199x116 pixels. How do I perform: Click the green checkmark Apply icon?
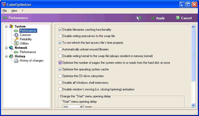[x=153, y=18]
